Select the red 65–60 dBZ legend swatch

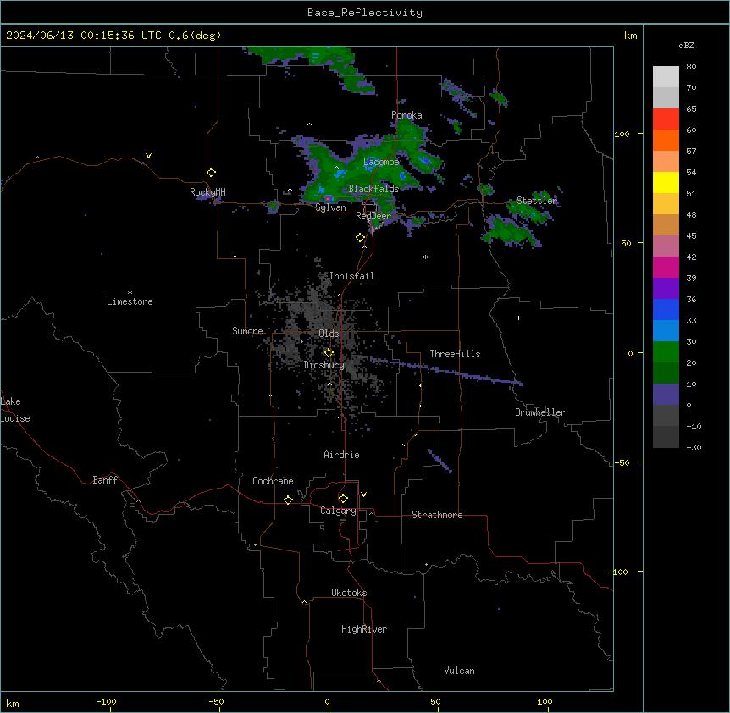pyautogui.click(x=666, y=119)
